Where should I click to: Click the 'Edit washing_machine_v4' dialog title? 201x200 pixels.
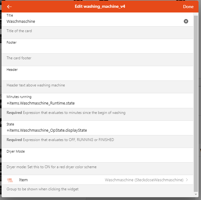pos(100,7)
